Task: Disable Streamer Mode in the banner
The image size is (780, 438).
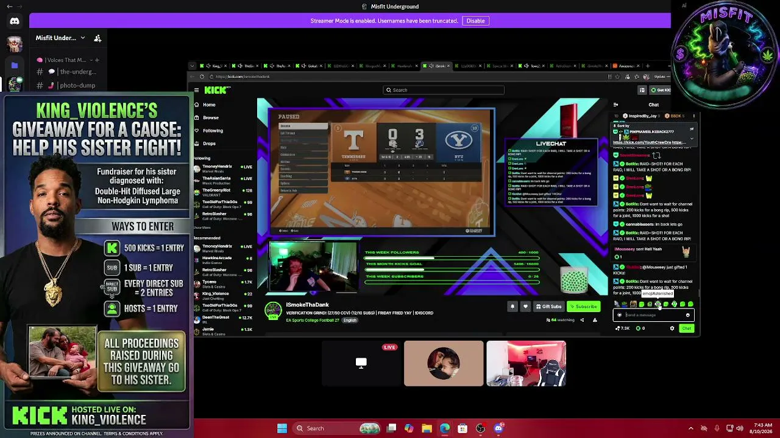Action: pyautogui.click(x=475, y=21)
